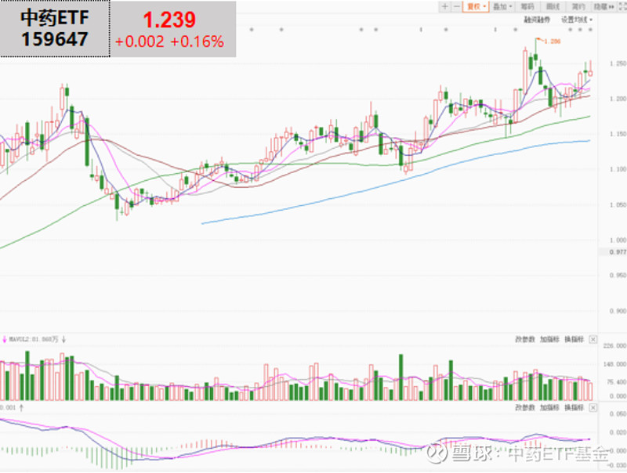Click the percent change +0.16%

(198, 42)
